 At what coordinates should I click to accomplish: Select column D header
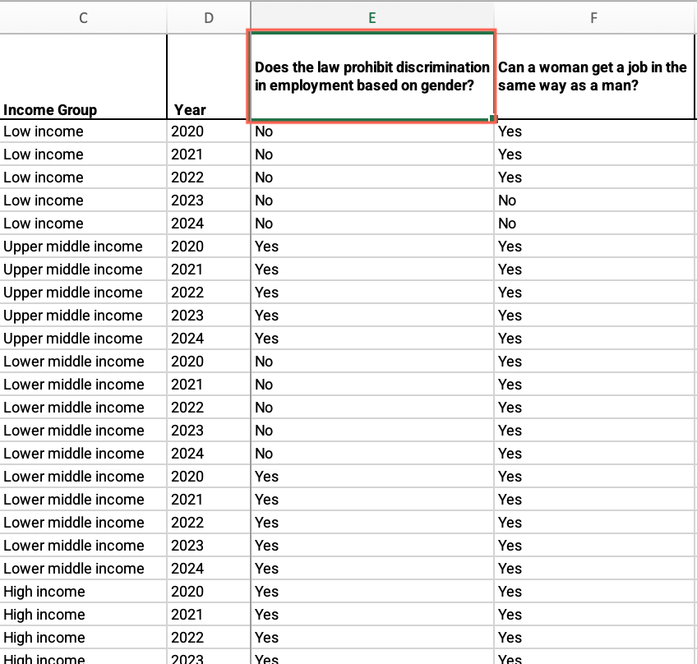[x=209, y=18]
